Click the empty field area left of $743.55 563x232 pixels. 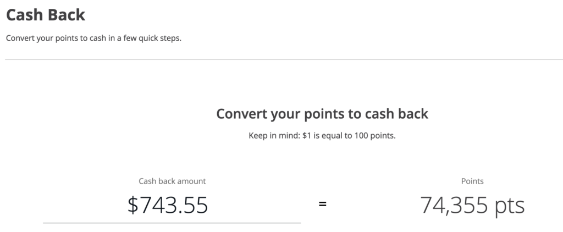pyautogui.click(x=82, y=205)
